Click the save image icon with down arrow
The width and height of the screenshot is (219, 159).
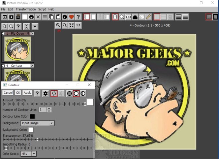click(11, 17)
